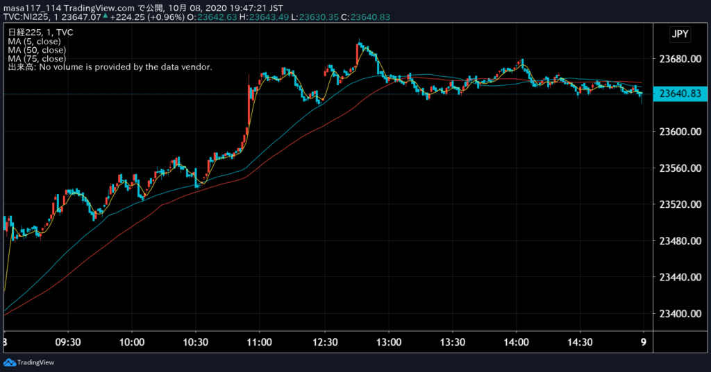Click the MA (5, close) indicator legend

coord(34,41)
